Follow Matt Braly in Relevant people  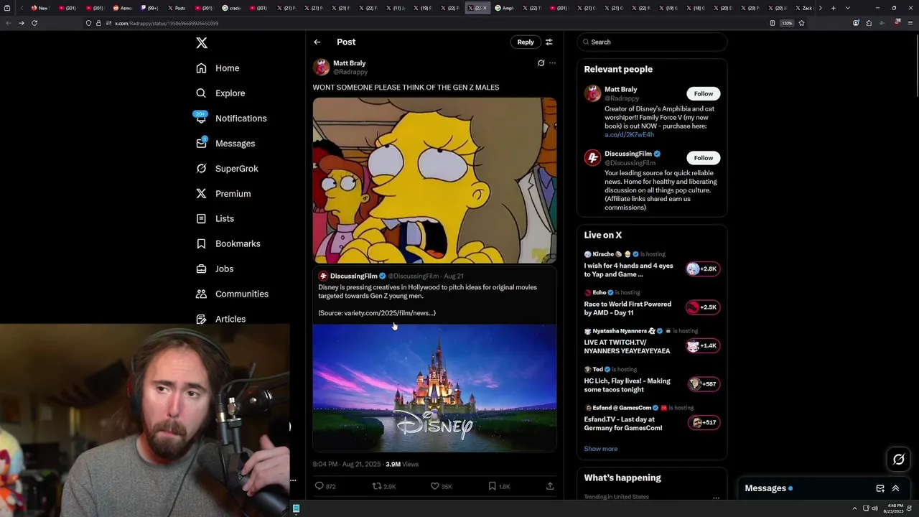[704, 94]
